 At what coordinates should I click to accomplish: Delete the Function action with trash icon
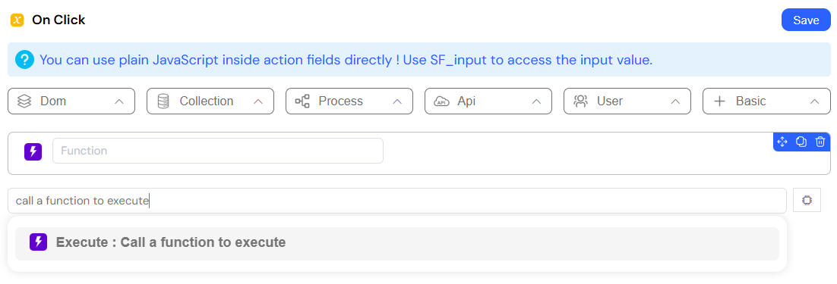click(x=820, y=142)
